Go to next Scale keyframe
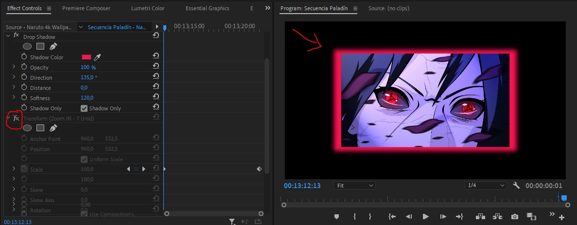Image resolution: width=577 pixels, height=225 pixels. click(x=144, y=169)
